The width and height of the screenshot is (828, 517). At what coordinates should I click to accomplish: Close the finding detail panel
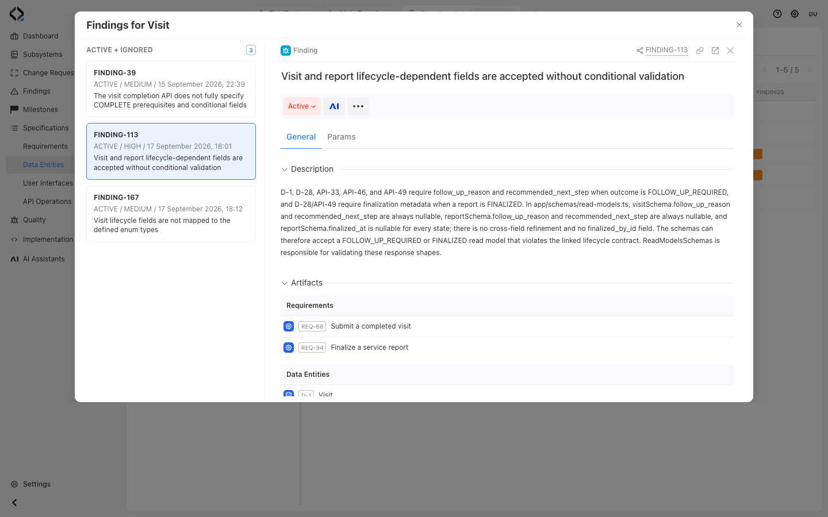[x=730, y=51]
